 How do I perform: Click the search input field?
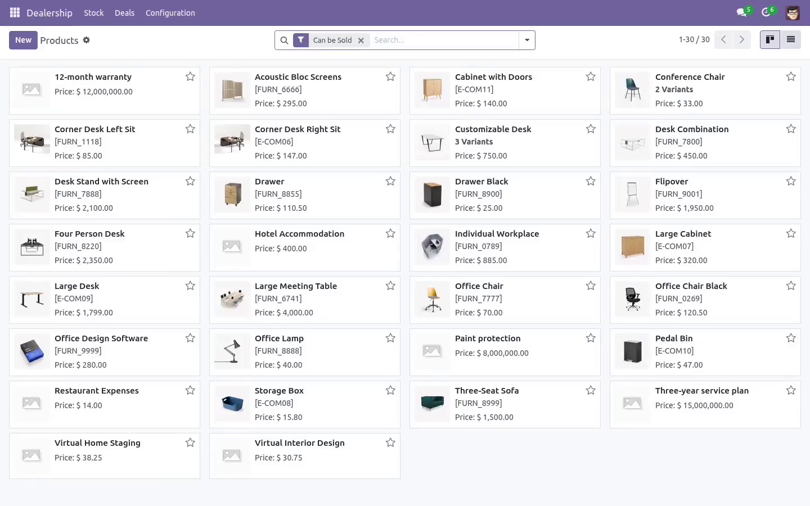click(x=443, y=40)
